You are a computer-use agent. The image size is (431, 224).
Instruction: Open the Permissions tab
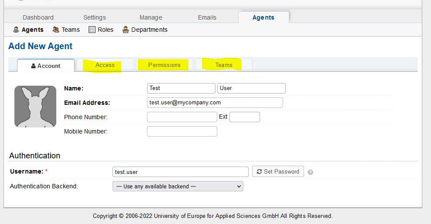click(x=164, y=65)
